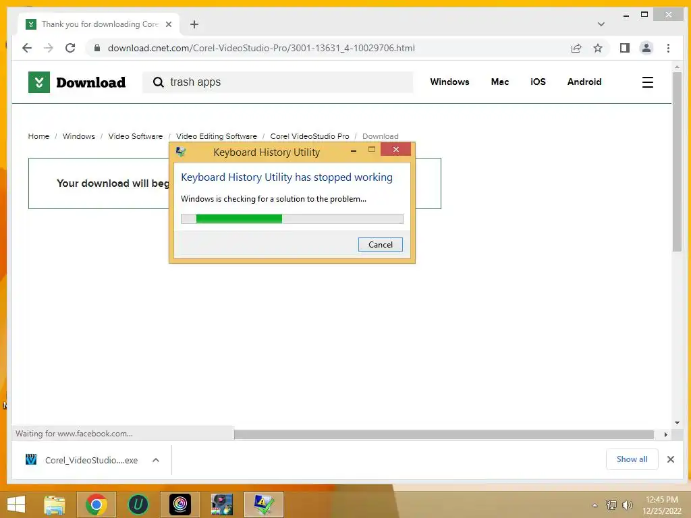Open network tray icon
Viewport: 691px width, 518px height.
(x=611, y=505)
